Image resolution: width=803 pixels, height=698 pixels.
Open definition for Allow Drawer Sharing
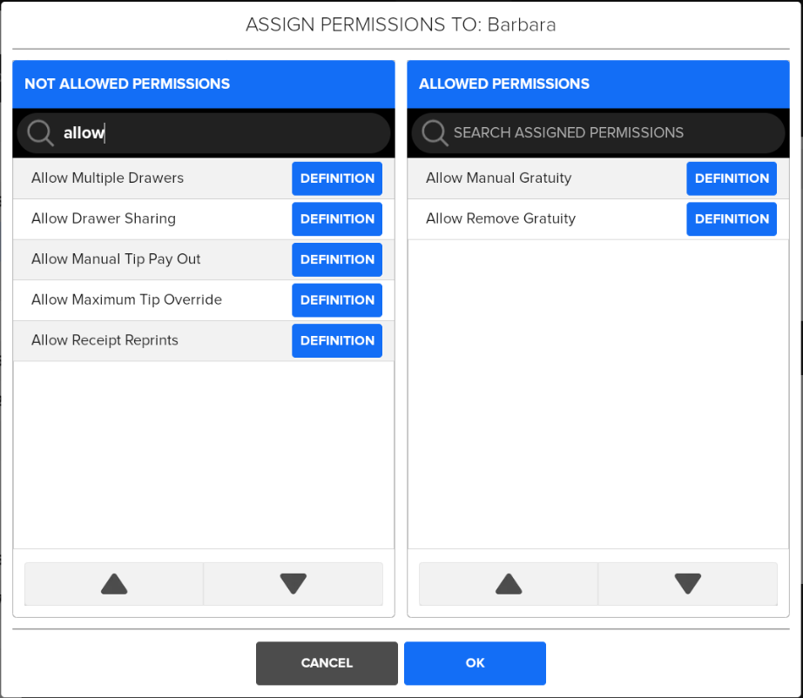coord(337,219)
